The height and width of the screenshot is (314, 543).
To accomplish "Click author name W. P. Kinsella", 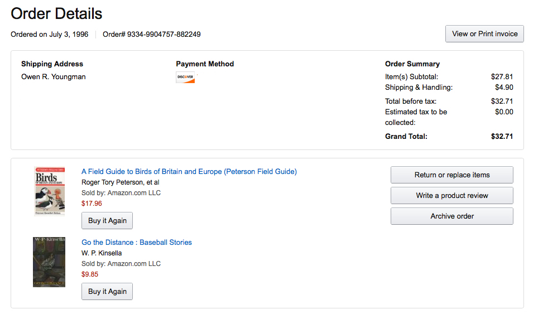I will (102, 253).
